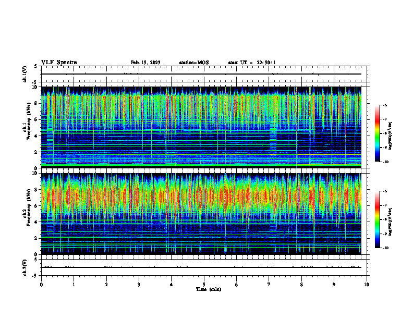
Task: Select the ch.2 "Frequency (kHz)" axis label
Action: pyautogui.click(x=29, y=207)
